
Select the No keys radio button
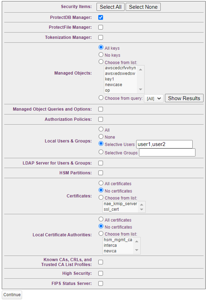coord(101,55)
